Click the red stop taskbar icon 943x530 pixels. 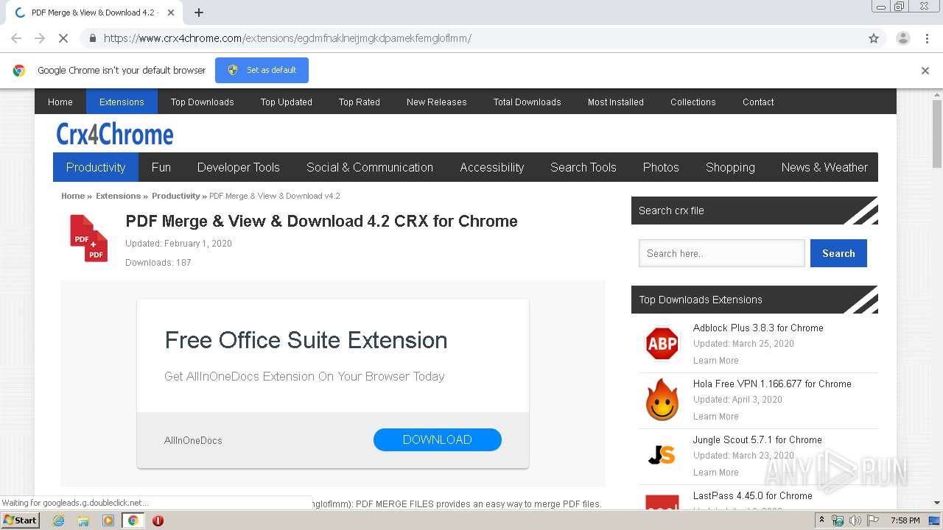tap(158, 520)
